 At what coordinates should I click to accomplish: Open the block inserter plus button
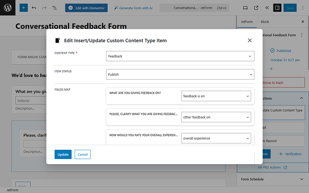24,8
